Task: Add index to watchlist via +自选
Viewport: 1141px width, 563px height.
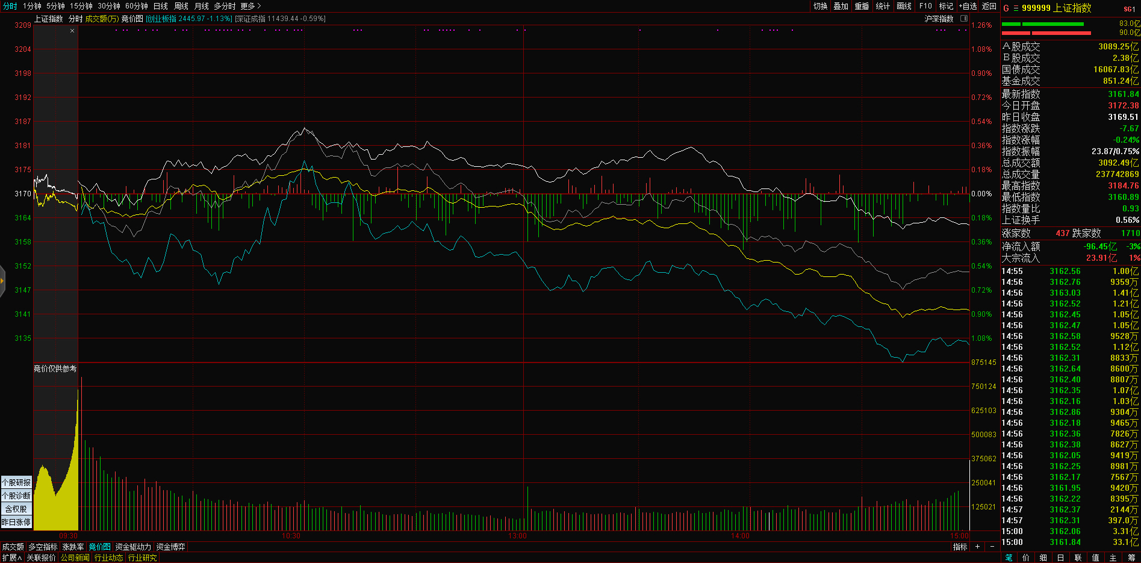Action: point(968,6)
